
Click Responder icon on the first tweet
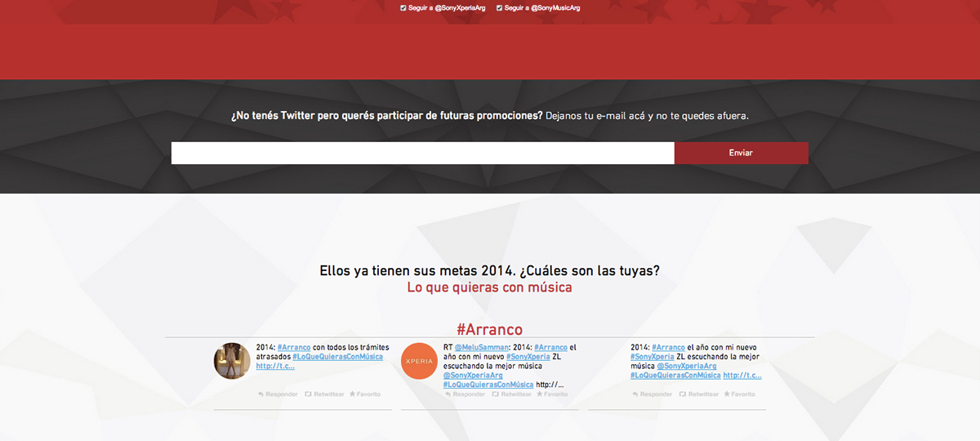click(x=261, y=394)
